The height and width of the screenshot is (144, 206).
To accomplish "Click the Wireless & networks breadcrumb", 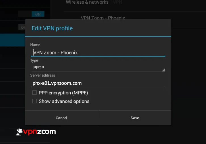I will point(87,2).
